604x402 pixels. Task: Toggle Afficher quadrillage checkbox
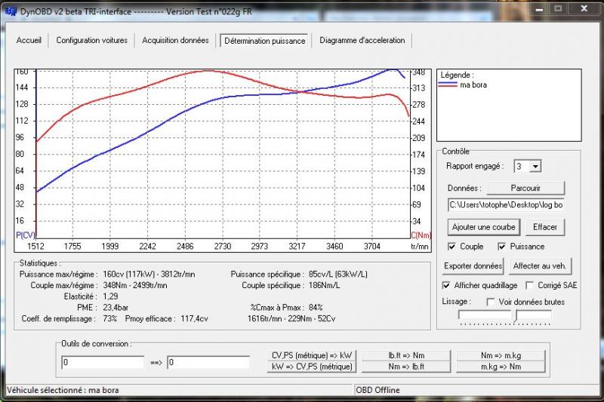point(446,285)
